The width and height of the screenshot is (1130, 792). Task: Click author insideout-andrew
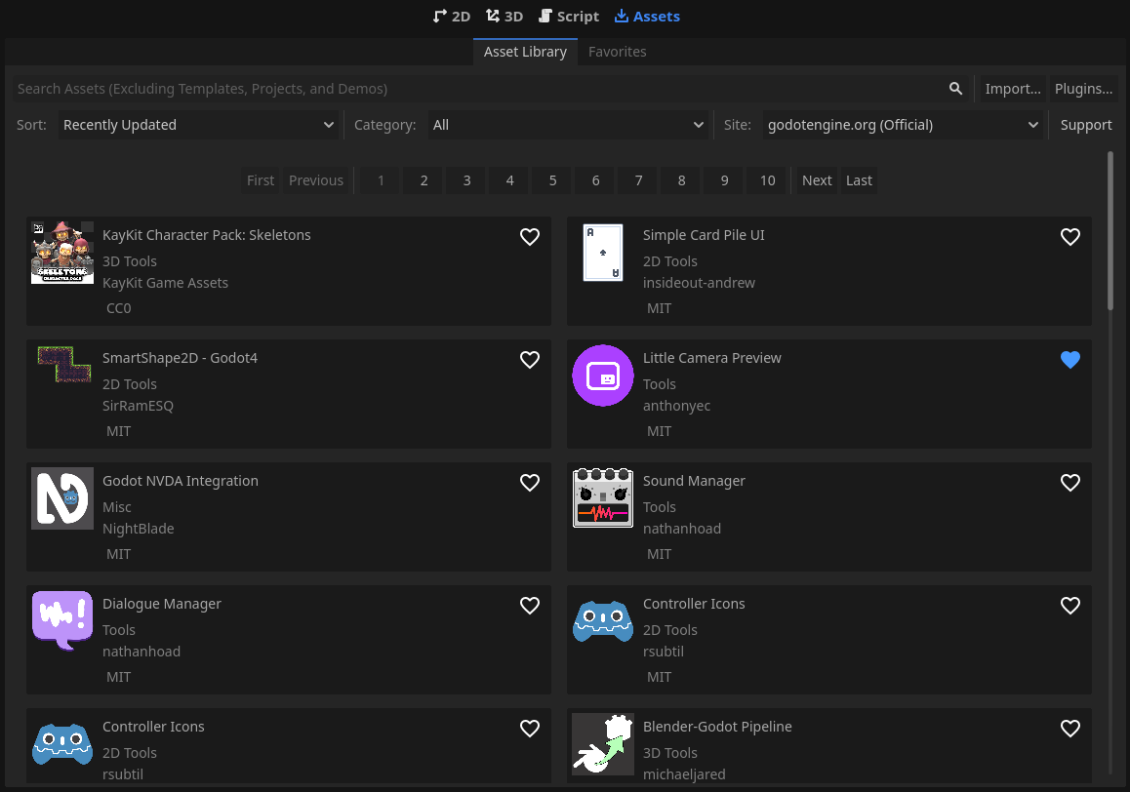699,283
